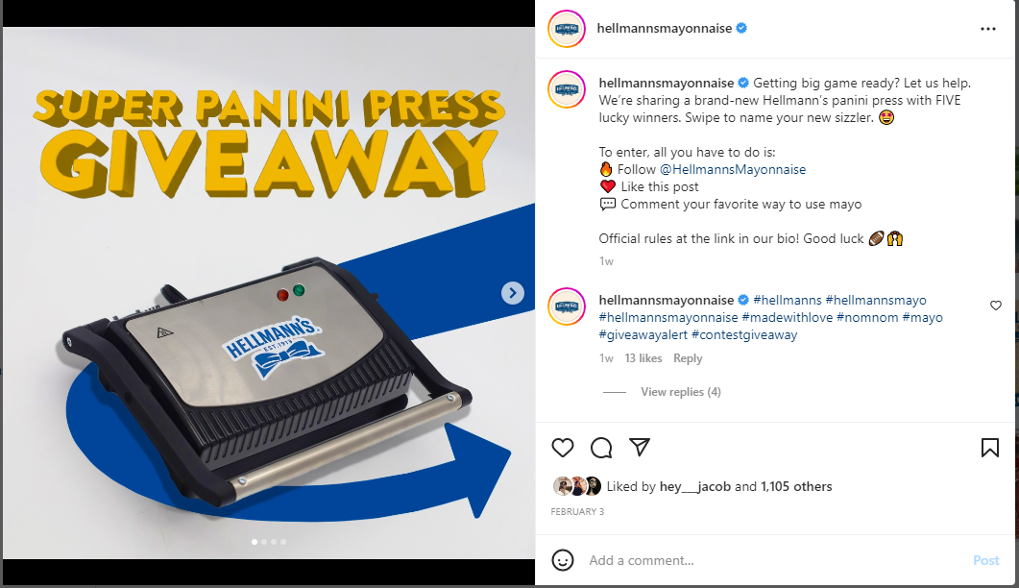
Task: Open the three-dot more options menu
Action: click(988, 29)
